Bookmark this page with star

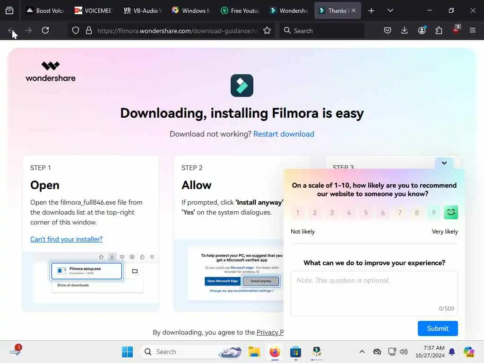coord(267,30)
